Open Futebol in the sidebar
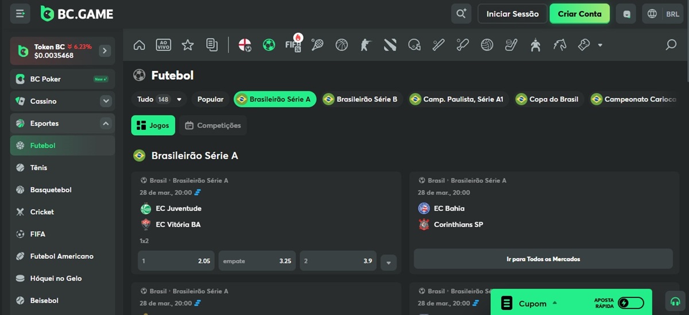 63,145
